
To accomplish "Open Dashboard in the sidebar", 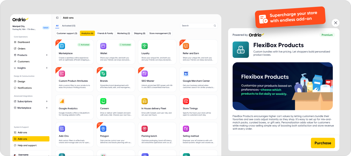I will tap(24, 42).
